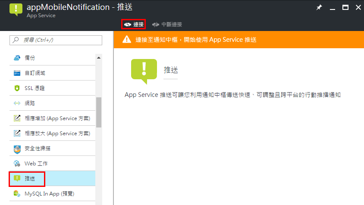Click the 相應增加 scale up icon
364x205 pixels.
point(17,118)
